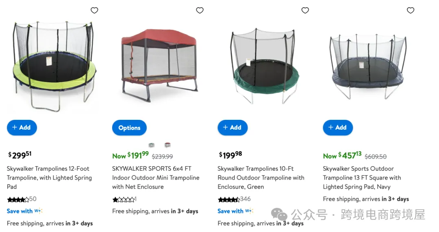Open the 12-Foot Lighted Spring Pad trampoline title

tap(49, 178)
